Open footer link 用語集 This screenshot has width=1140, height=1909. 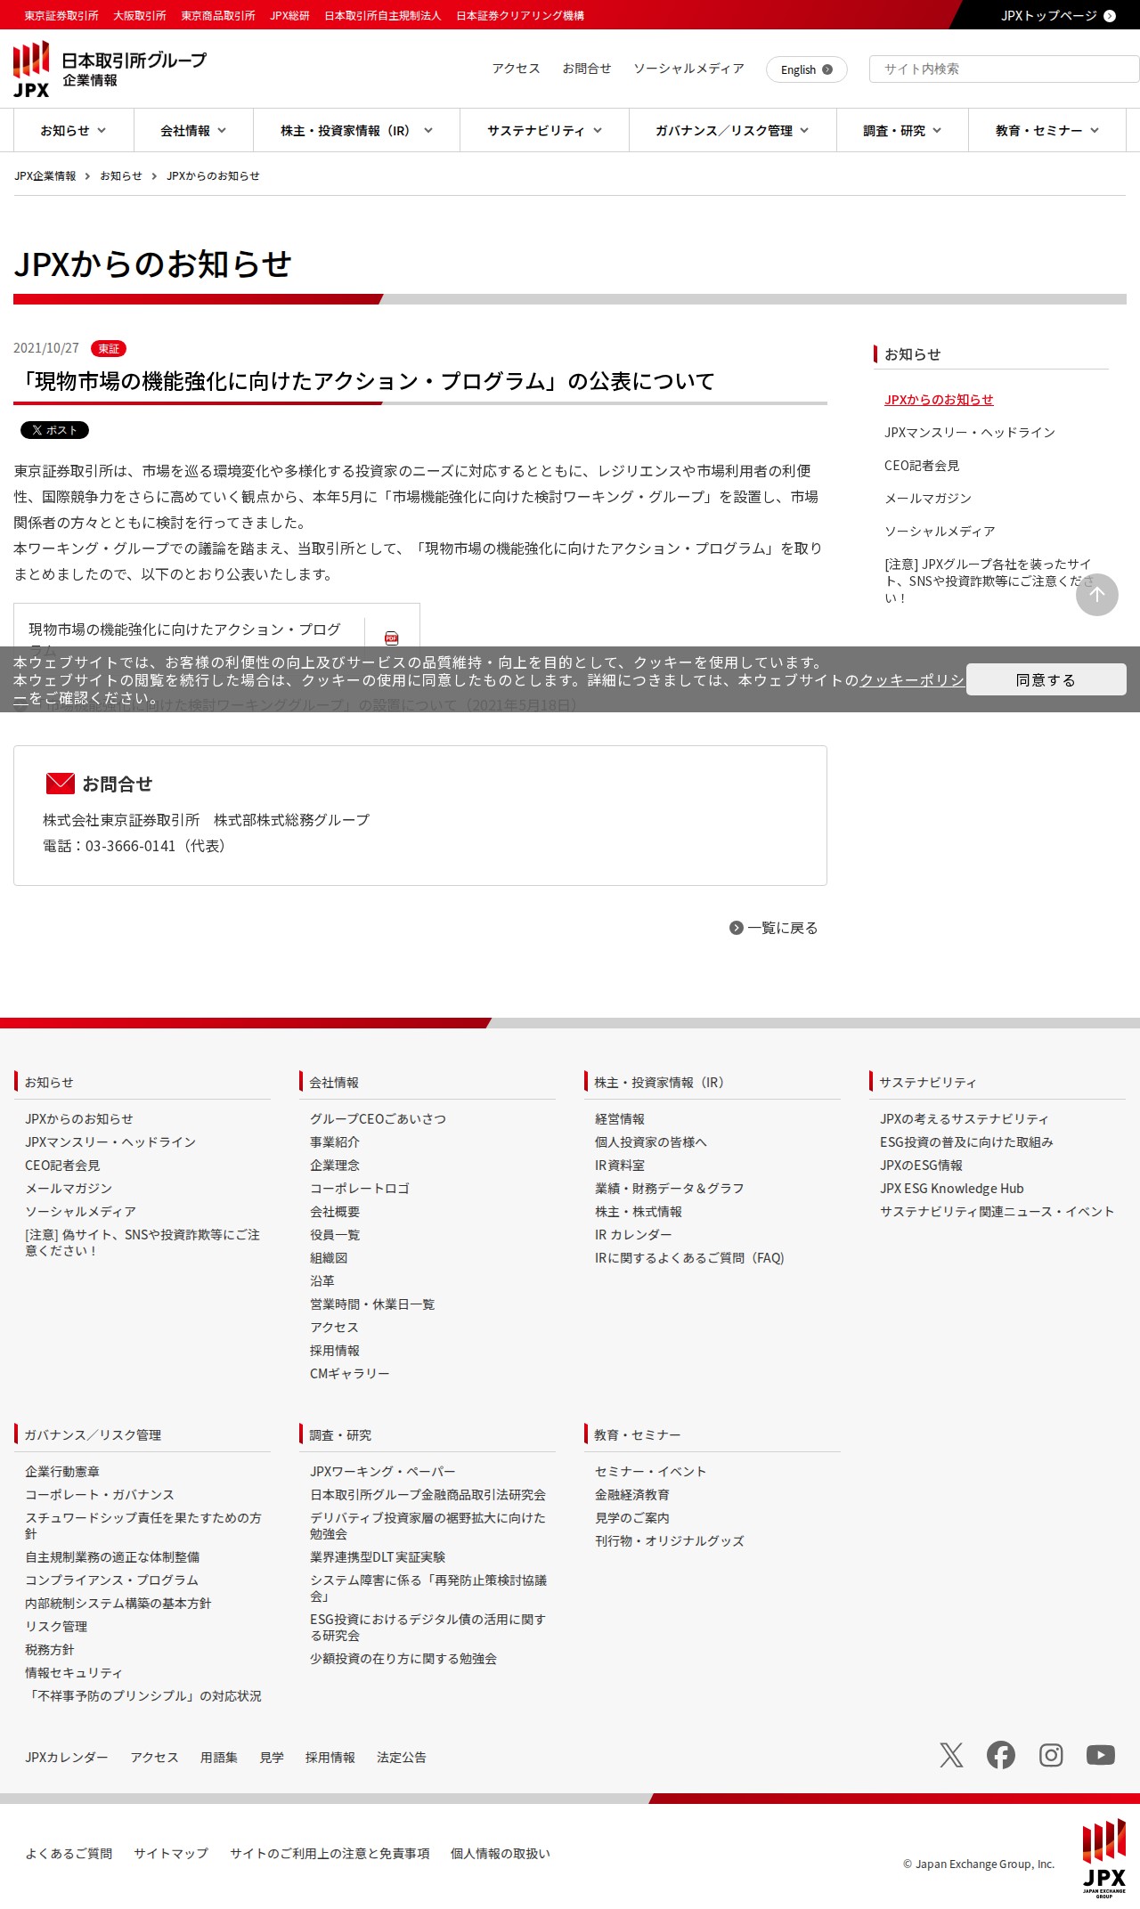point(219,1758)
